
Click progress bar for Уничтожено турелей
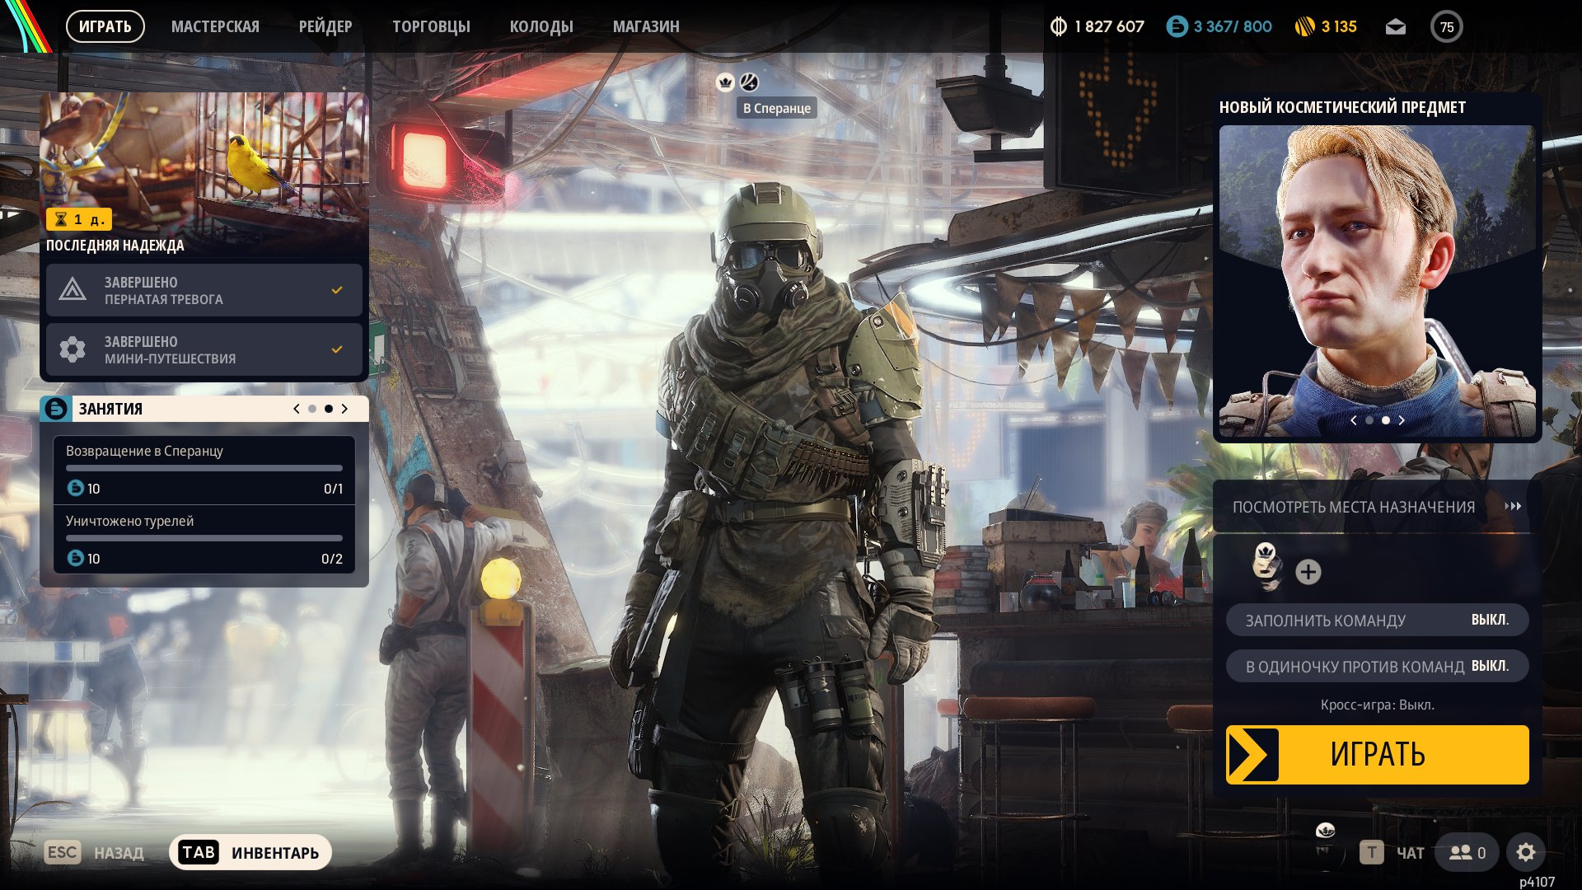point(204,538)
